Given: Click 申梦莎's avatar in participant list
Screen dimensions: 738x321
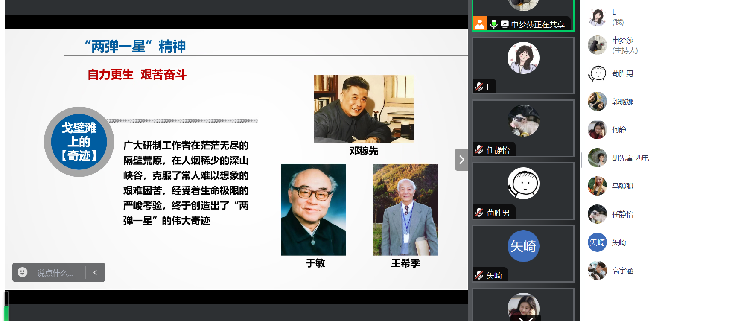Looking at the screenshot, I should (x=597, y=45).
